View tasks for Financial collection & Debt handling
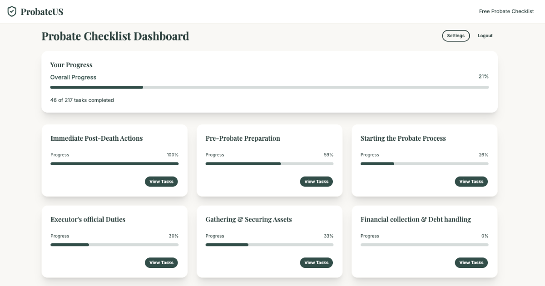 (471, 263)
